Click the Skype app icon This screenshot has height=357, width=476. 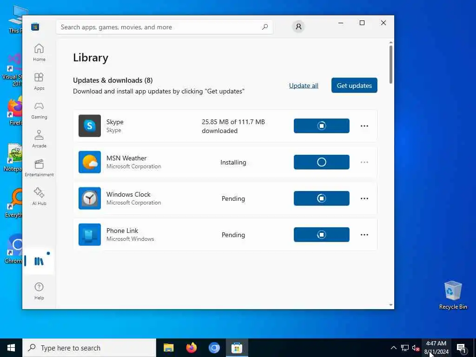pos(90,126)
